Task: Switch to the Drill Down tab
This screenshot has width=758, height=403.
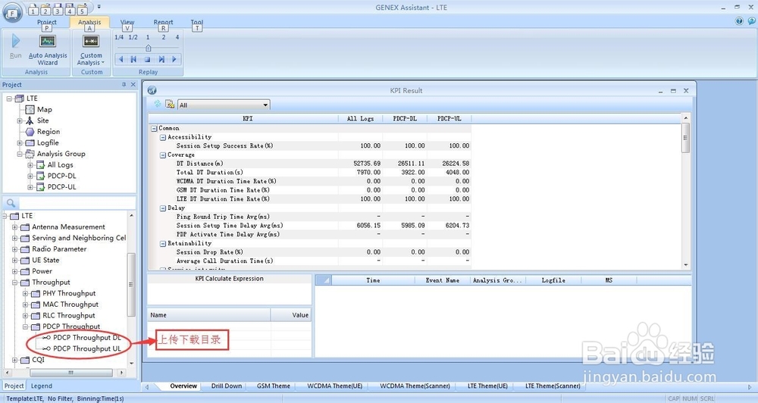Action: click(226, 386)
